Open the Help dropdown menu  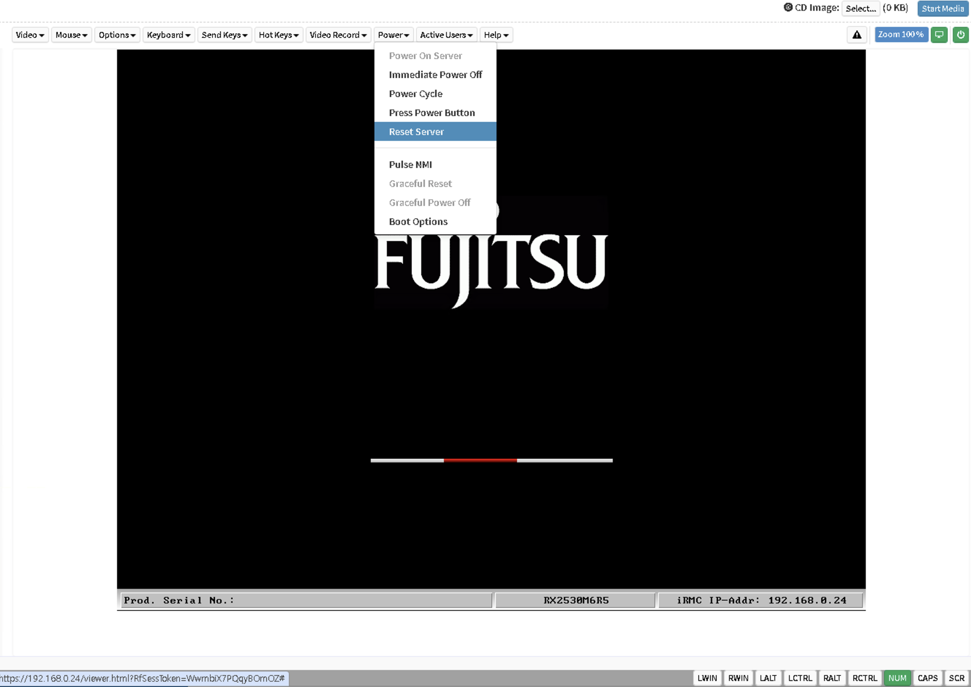click(496, 35)
